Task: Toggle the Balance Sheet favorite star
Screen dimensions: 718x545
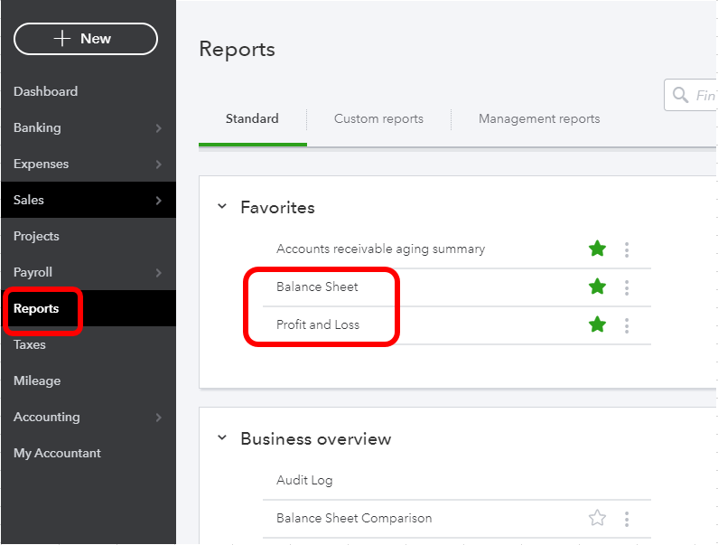Action: pos(597,287)
